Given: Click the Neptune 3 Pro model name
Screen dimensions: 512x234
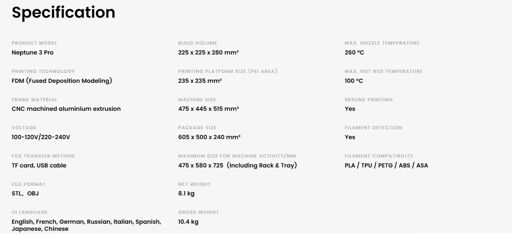Looking at the screenshot, I should pyautogui.click(x=33, y=52).
